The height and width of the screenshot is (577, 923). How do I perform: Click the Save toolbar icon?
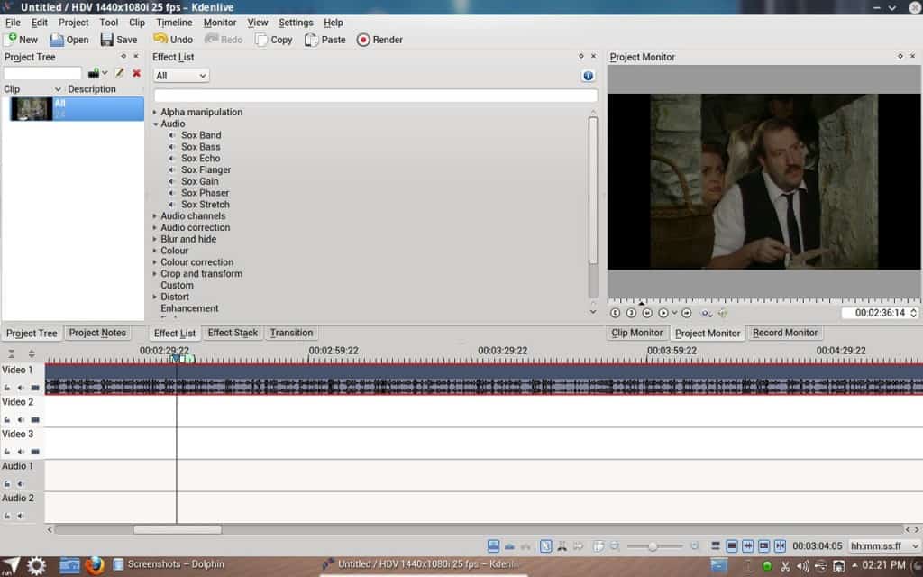(119, 40)
